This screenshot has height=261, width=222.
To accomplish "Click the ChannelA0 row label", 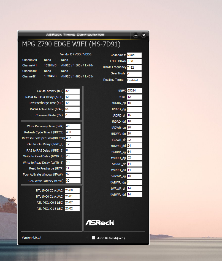I will pos(29,60).
